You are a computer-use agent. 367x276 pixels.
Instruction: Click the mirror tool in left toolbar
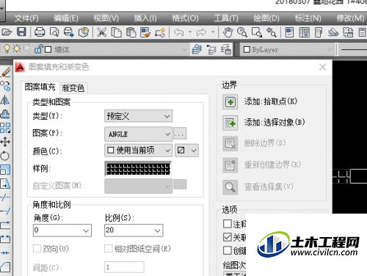point(5,100)
